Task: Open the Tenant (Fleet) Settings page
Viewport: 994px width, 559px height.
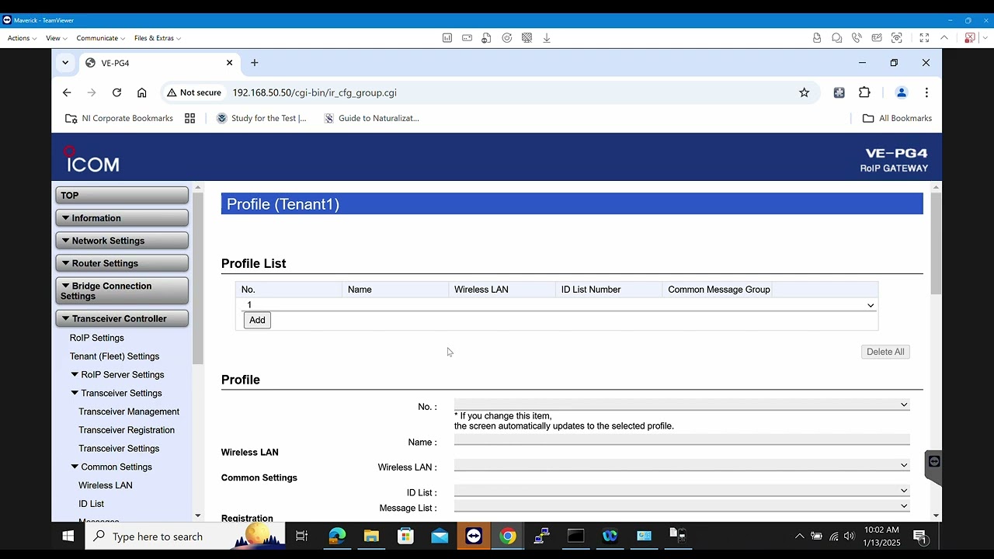Action: pyautogui.click(x=114, y=356)
